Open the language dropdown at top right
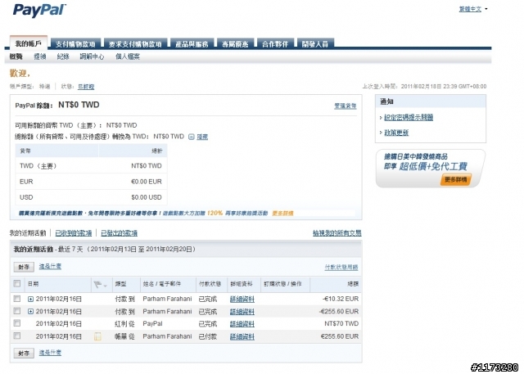Image resolution: width=524 pixels, height=374 pixels. (x=473, y=9)
